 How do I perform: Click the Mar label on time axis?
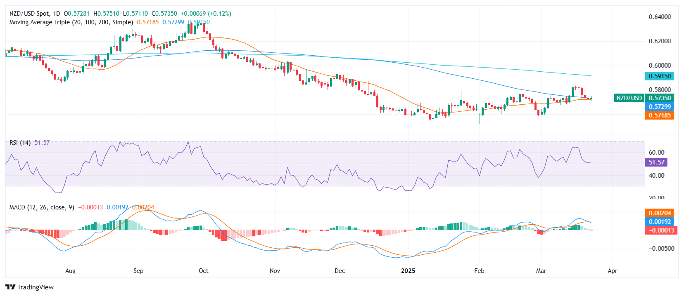pyautogui.click(x=541, y=271)
